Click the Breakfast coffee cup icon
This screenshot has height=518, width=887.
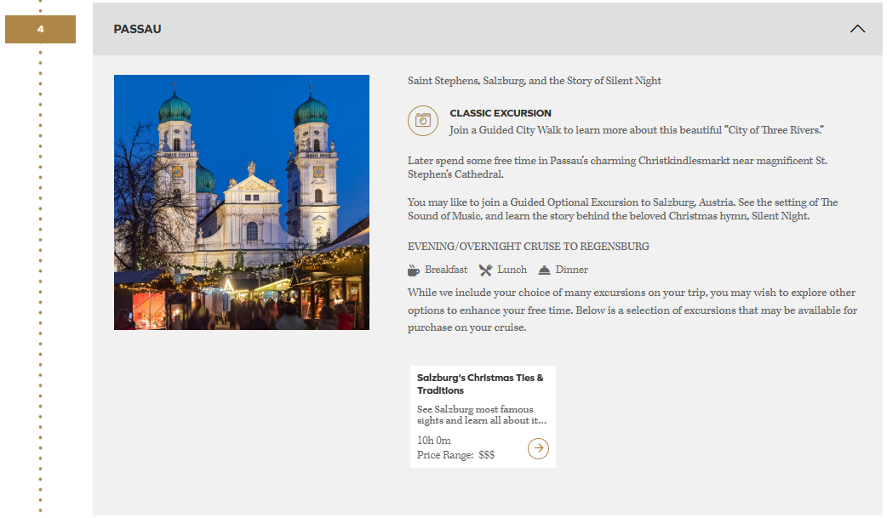[414, 270]
